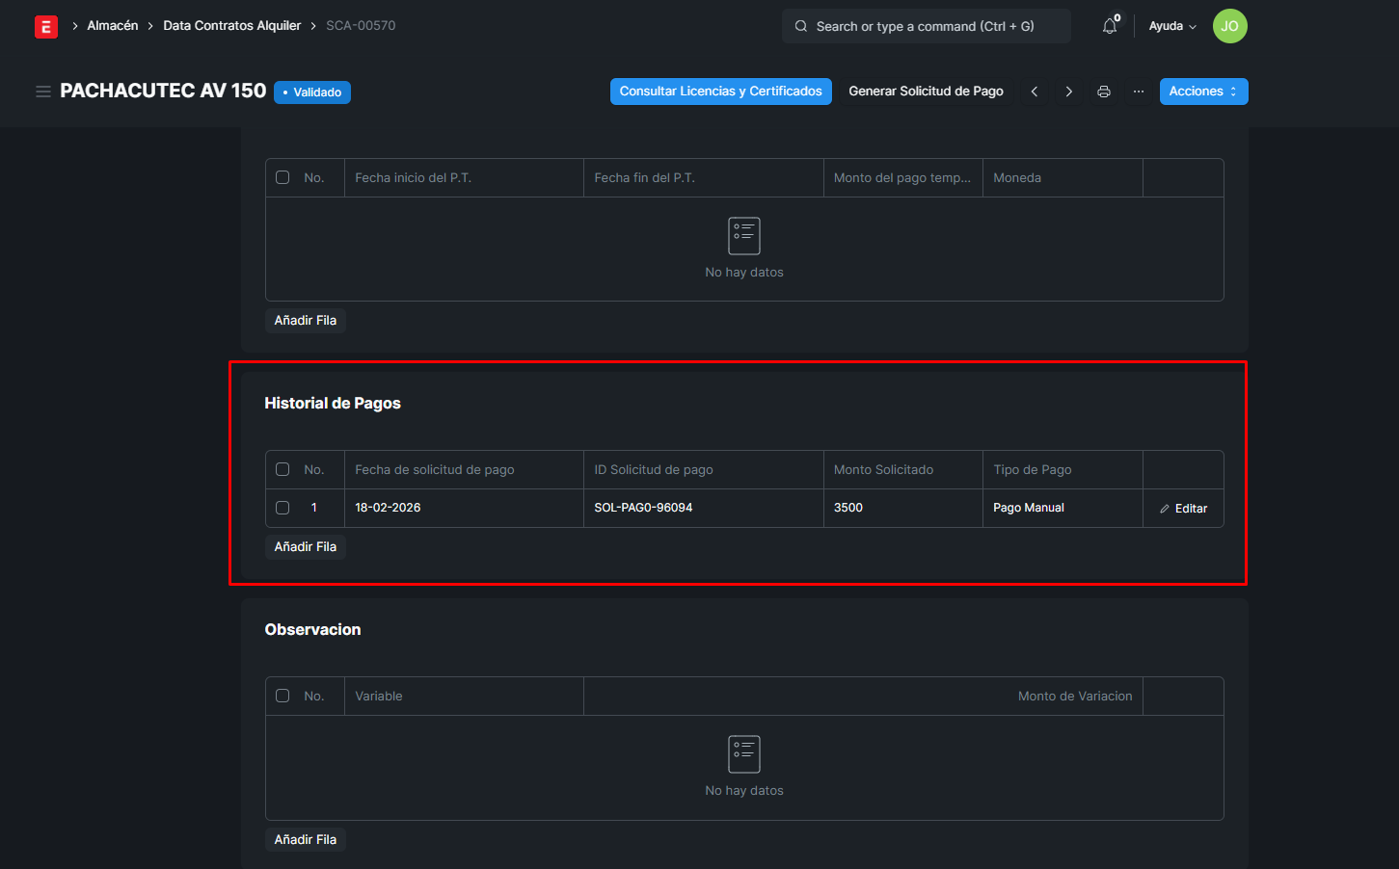Click the JO user avatar
The image size is (1399, 869).
1229,26
